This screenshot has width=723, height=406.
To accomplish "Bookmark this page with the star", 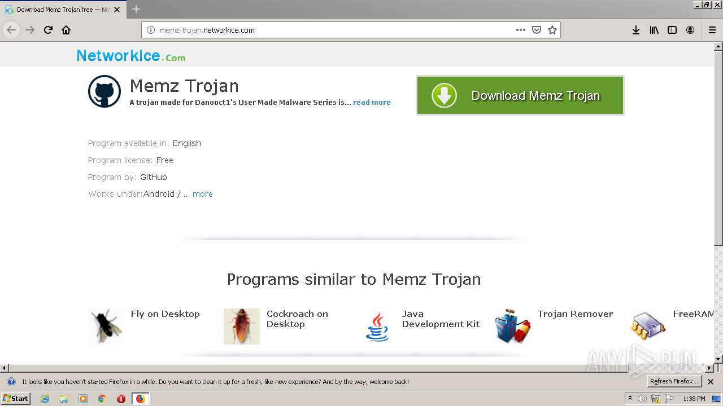I will click(x=552, y=30).
